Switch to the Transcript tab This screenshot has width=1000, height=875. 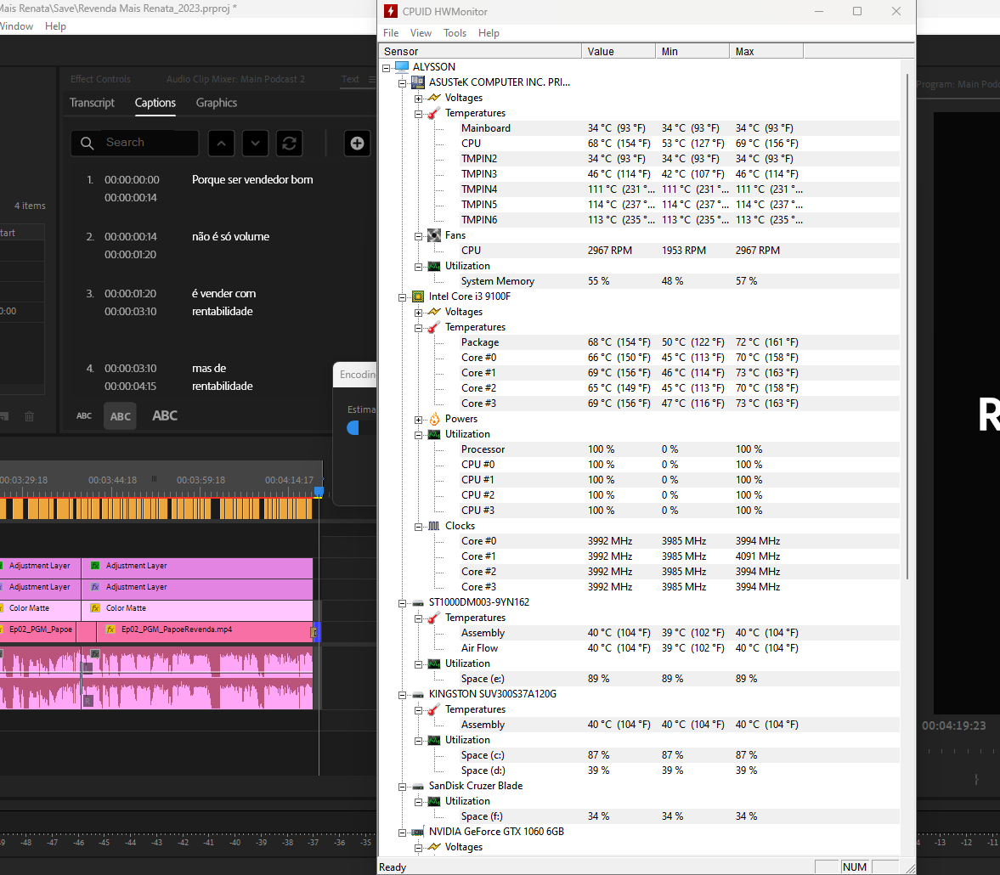click(92, 103)
